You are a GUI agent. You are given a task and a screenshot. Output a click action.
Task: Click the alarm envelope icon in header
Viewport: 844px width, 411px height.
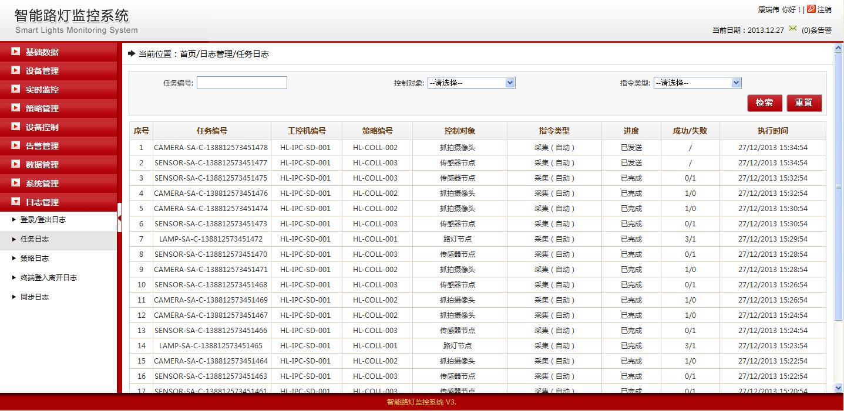pyautogui.click(x=793, y=29)
